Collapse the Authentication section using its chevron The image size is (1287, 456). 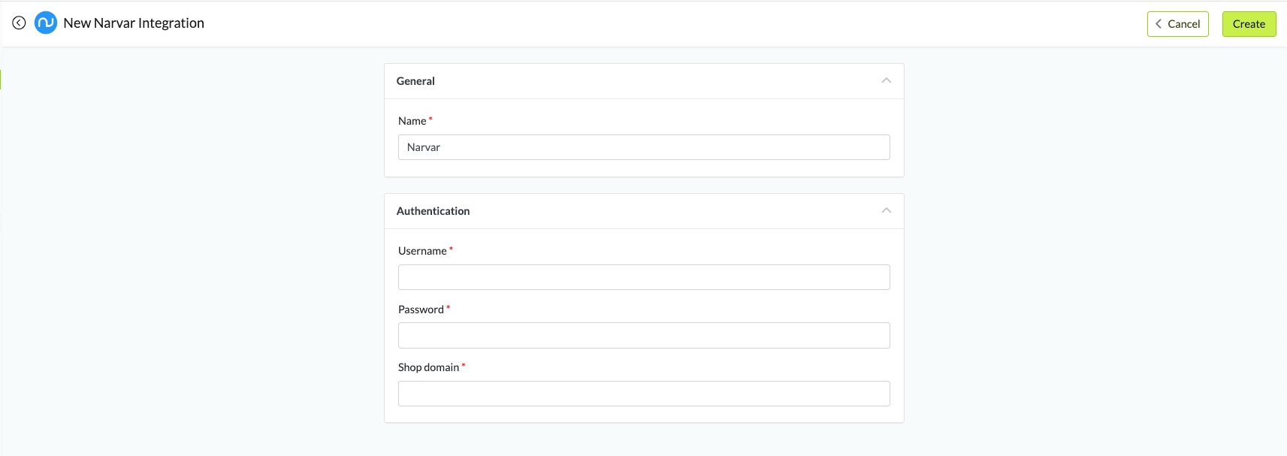point(886,210)
